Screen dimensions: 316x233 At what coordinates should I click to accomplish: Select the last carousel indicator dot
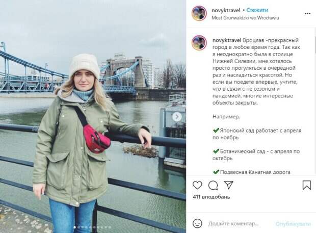(x=110, y=227)
